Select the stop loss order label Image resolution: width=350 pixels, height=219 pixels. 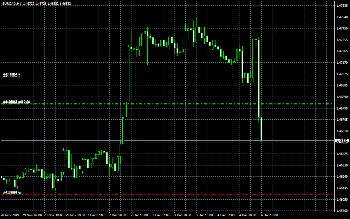12,75
